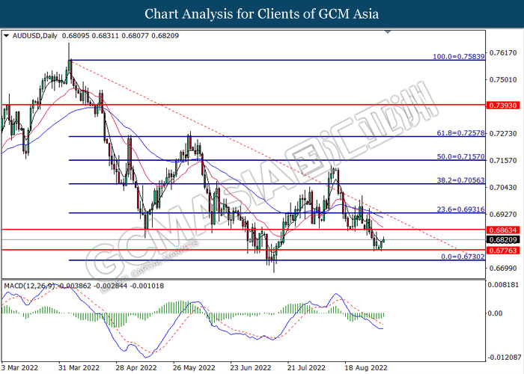Click the 28 Apr 2022 date label
The height and width of the screenshot is (374, 524).
tap(136, 368)
